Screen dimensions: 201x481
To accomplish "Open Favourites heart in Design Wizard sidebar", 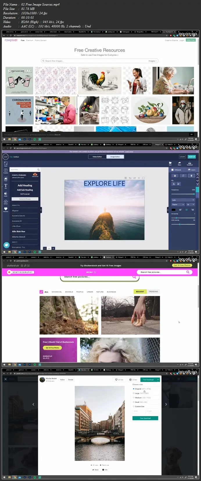I will point(6,209).
